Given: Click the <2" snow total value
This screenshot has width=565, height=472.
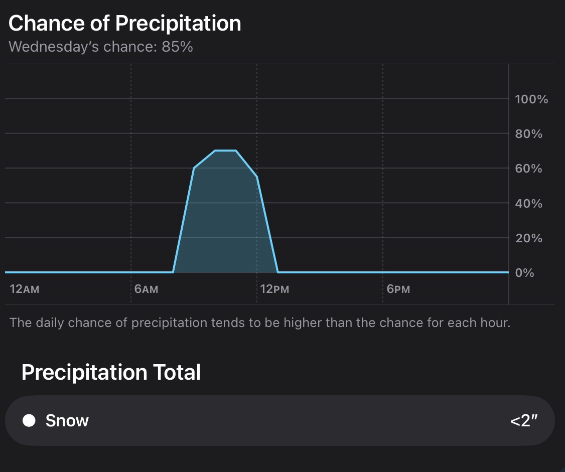Looking at the screenshot, I should [523, 420].
